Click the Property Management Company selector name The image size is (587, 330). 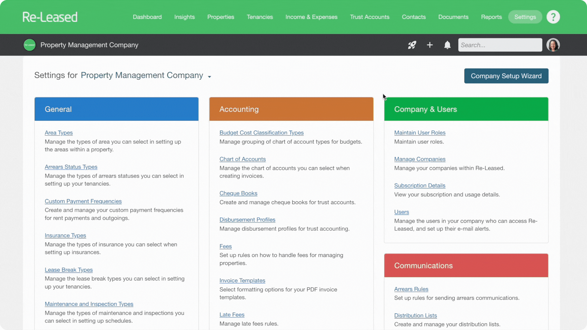[x=142, y=75]
